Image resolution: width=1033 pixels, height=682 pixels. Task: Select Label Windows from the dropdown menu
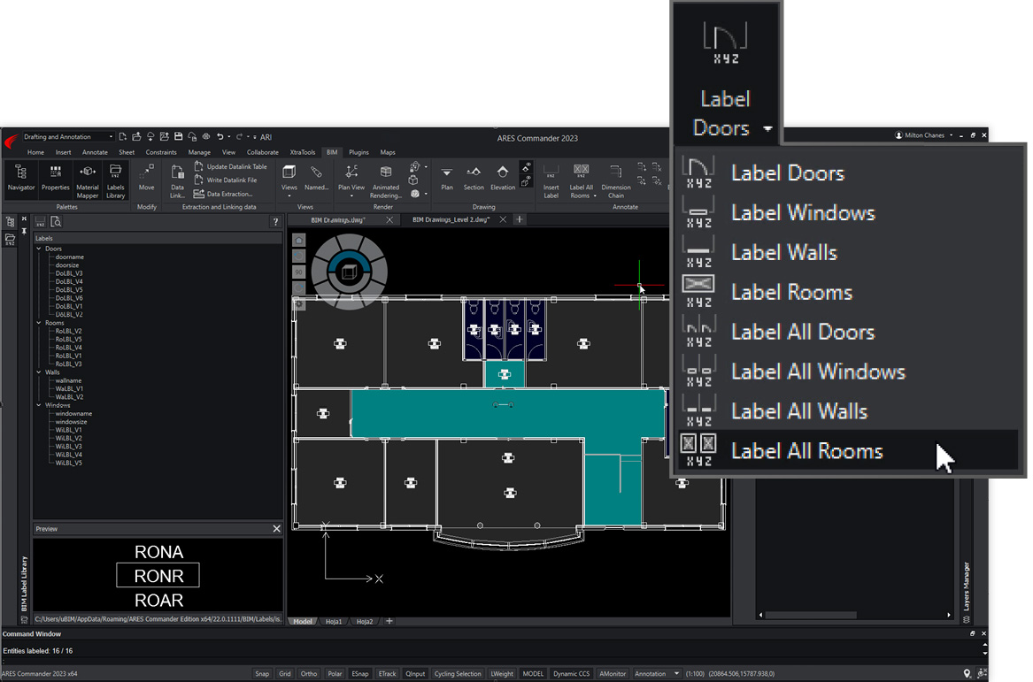pyautogui.click(x=849, y=212)
